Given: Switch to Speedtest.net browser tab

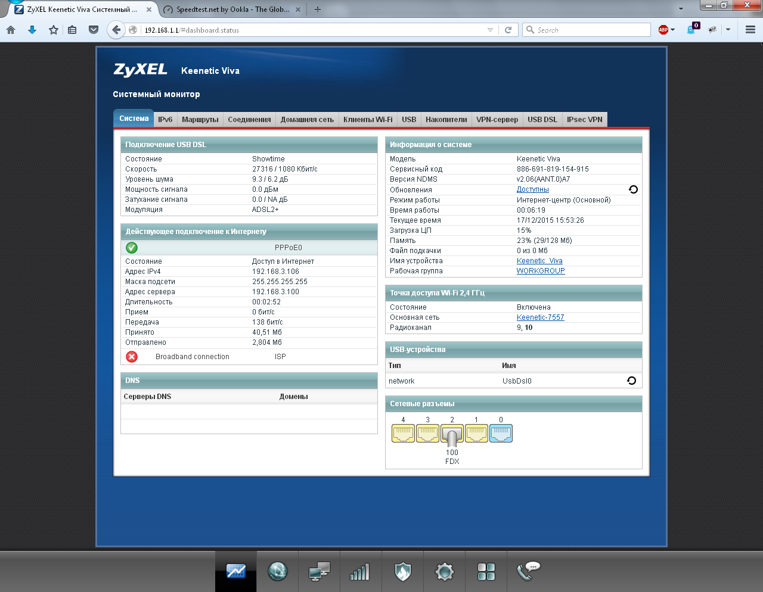Looking at the screenshot, I should pyautogui.click(x=232, y=10).
